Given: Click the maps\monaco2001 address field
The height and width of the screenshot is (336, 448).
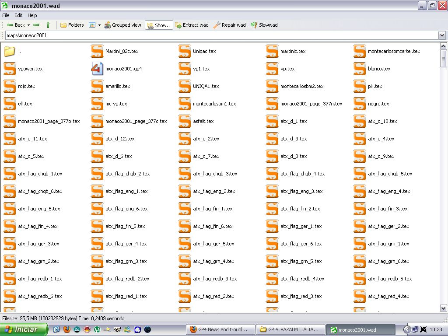Looking at the screenshot, I should click(222, 35).
